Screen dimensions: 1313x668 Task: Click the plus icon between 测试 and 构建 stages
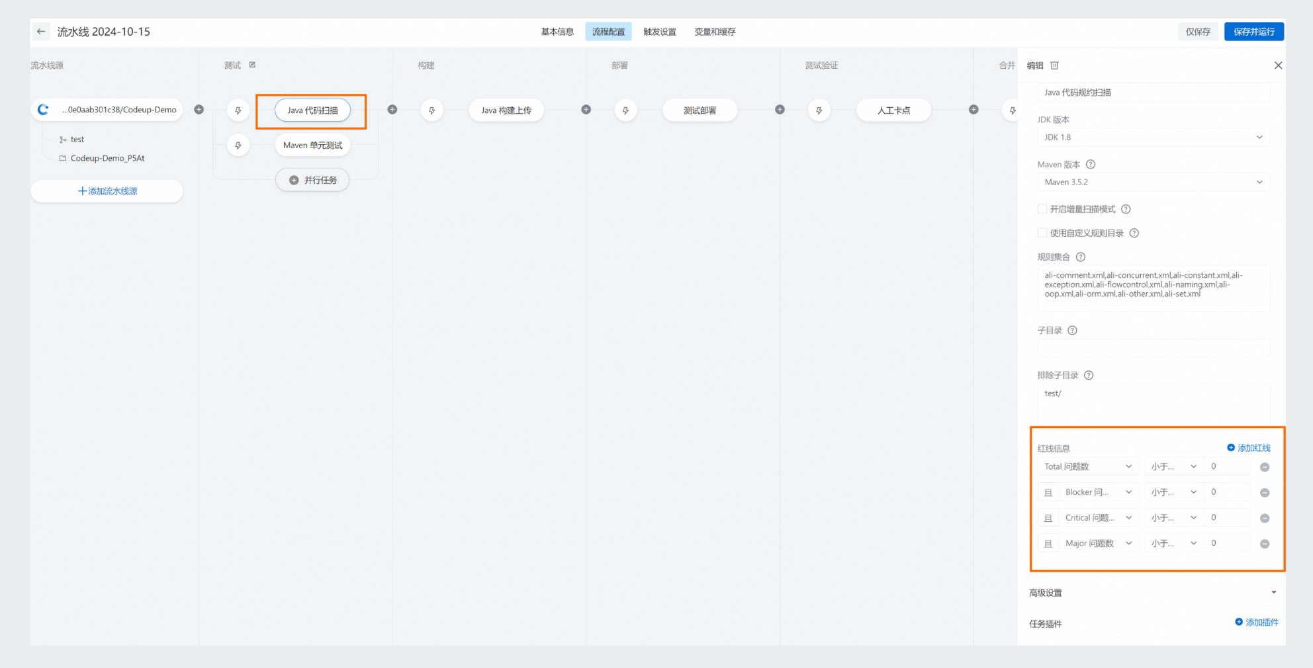(392, 110)
